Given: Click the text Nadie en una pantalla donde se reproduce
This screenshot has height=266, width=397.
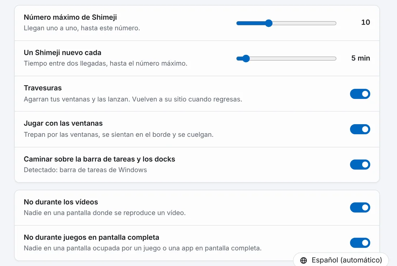Looking at the screenshot, I should [105, 213].
